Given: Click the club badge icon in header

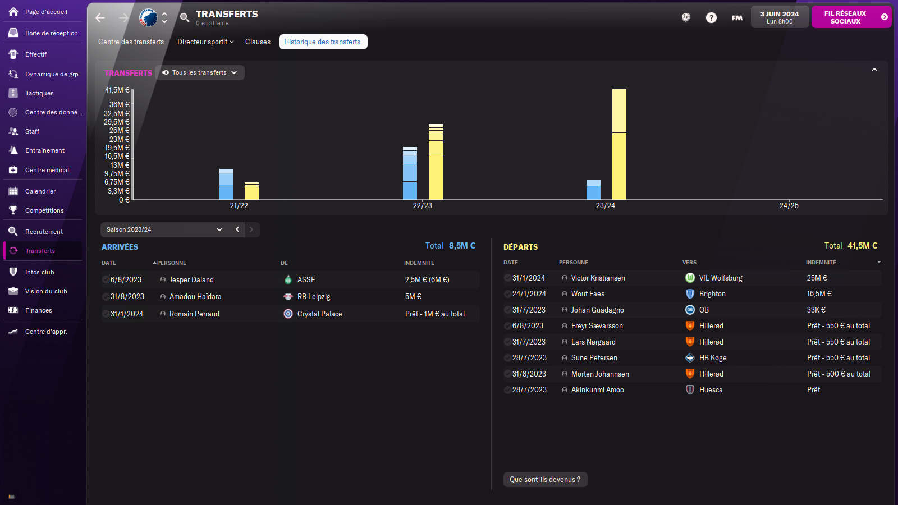Looking at the screenshot, I should coord(148,18).
